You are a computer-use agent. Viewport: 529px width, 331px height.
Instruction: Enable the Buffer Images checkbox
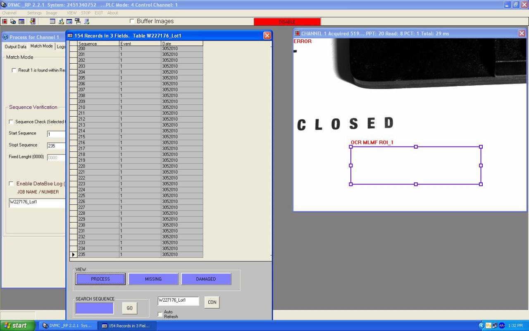(132, 21)
